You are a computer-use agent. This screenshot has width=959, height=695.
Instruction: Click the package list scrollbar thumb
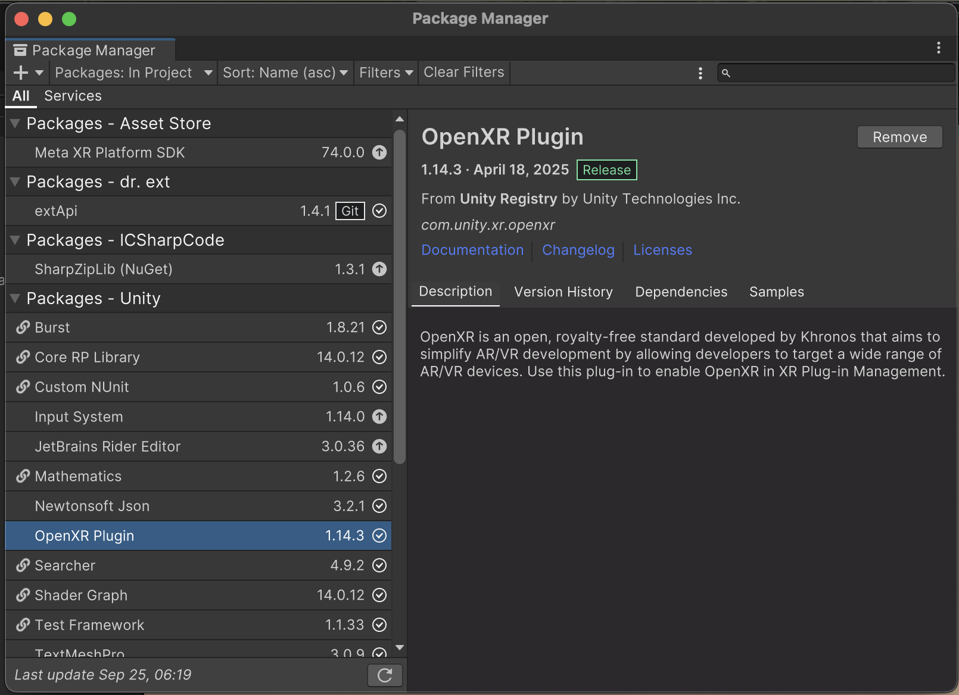pos(400,296)
